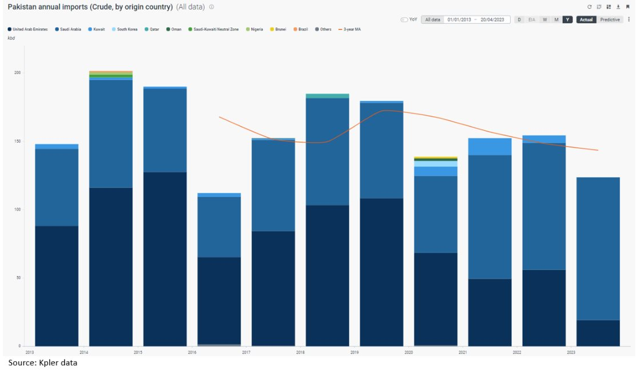Image resolution: width=637 pixels, height=372 pixels.
Task: Switch to monthly (M) granularity
Action: coord(556,19)
